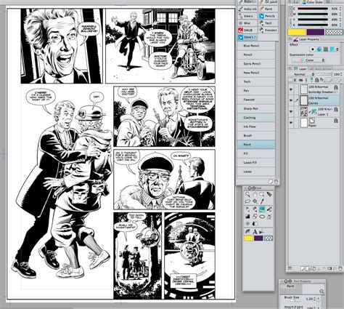Select the Gradient tool
The height and width of the screenshot is (309, 344).
tap(247, 217)
